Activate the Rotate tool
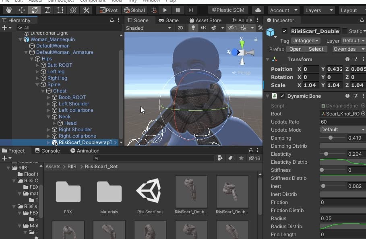 [34, 10]
